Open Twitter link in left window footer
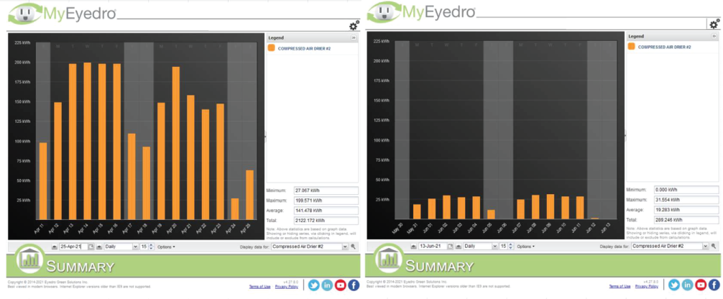Viewport: 723px width, 299px height. pos(314,285)
